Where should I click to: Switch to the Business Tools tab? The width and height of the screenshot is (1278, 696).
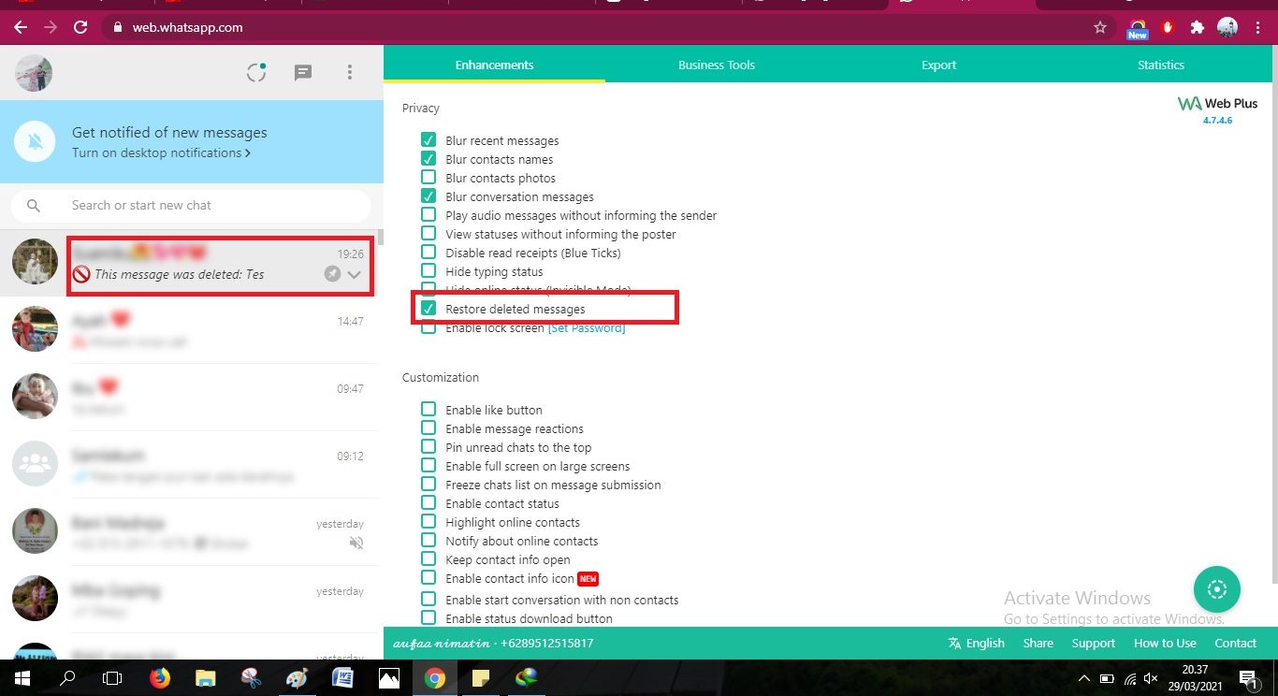click(x=716, y=65)
